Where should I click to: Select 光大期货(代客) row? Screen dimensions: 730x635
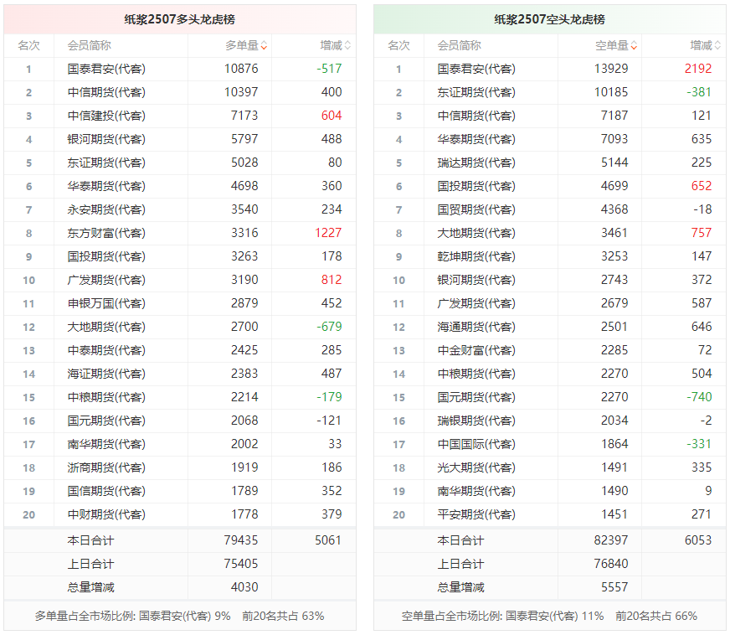tap(549, 467)
